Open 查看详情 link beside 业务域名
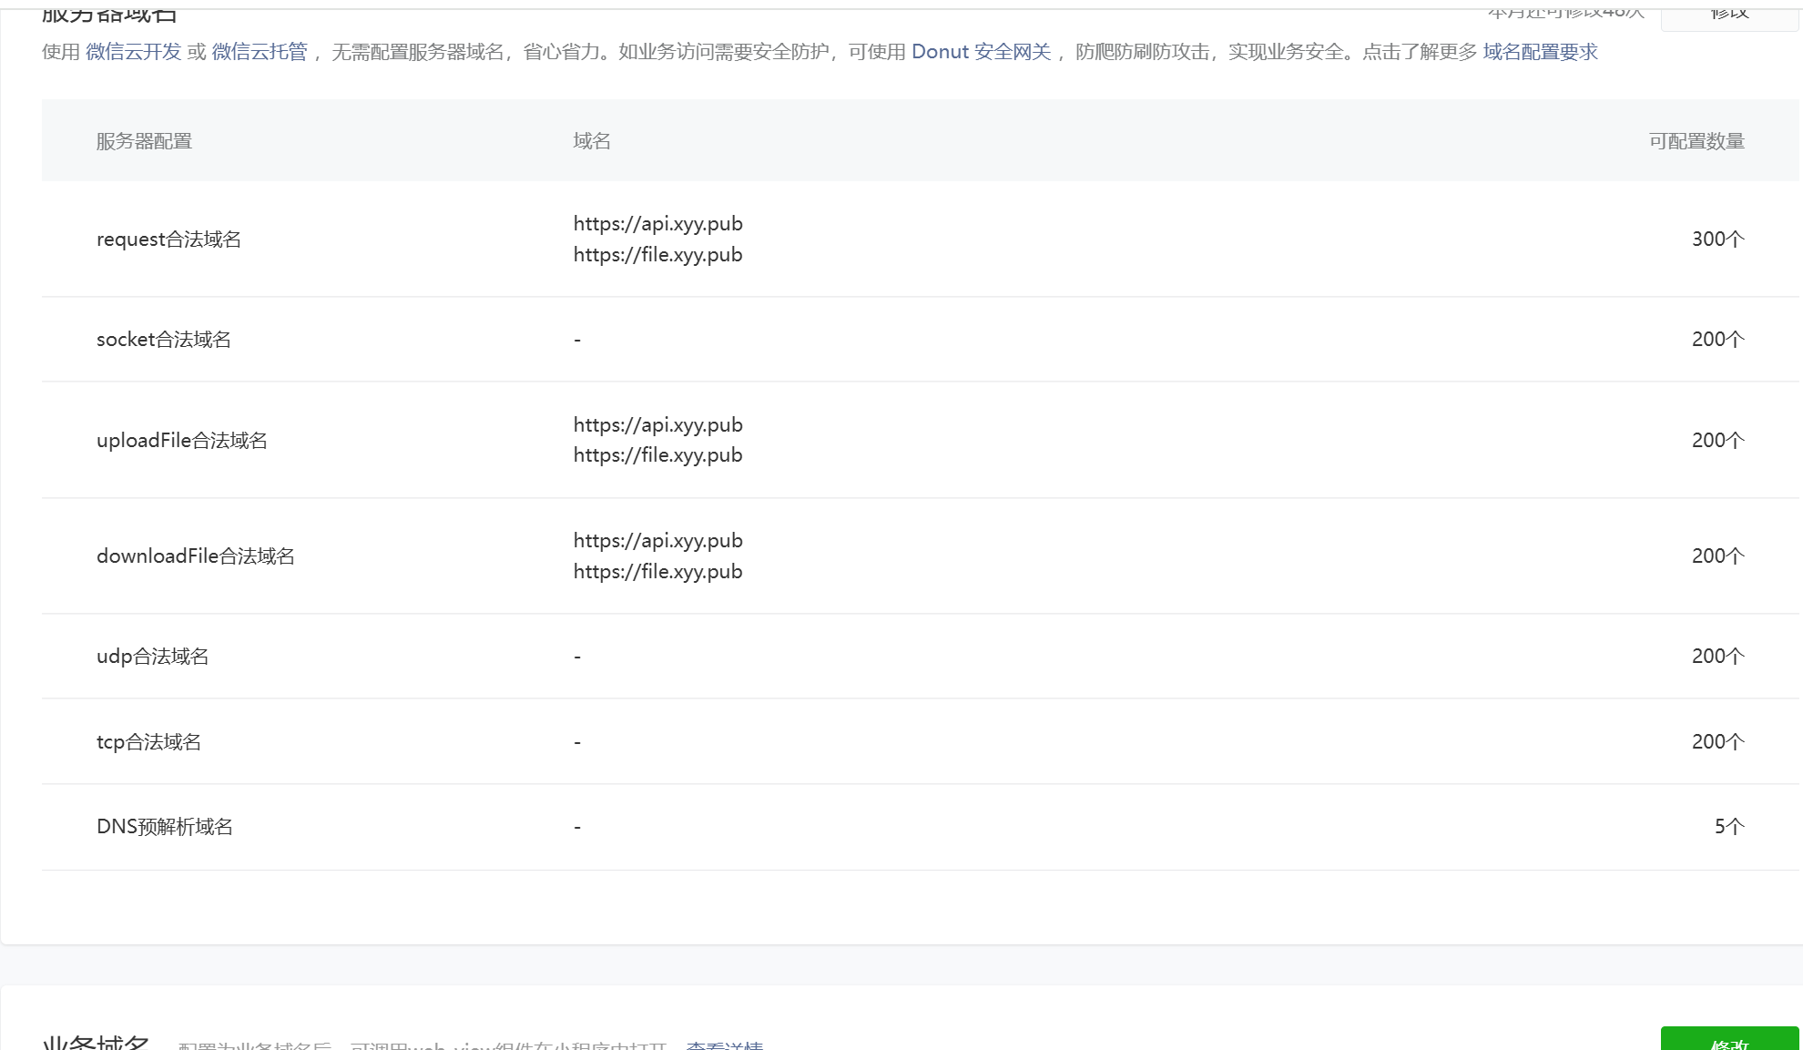The width and height of the screenshot is (1803, 1050). [725, 1045]
